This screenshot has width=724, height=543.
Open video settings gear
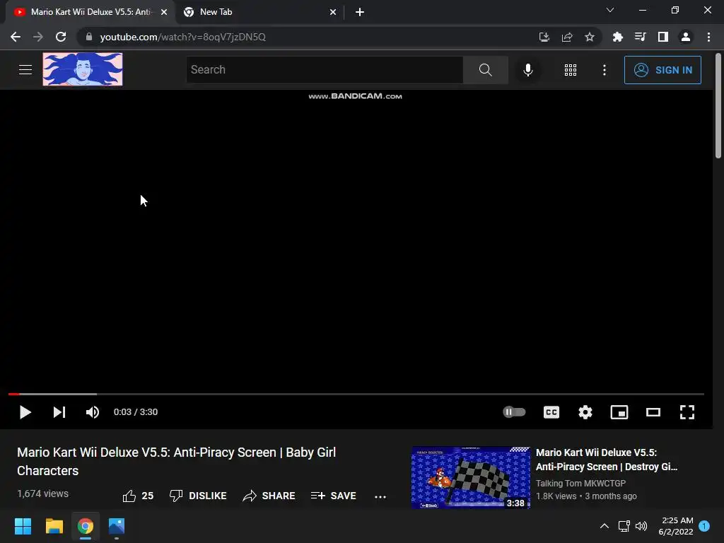pos(585,412)
